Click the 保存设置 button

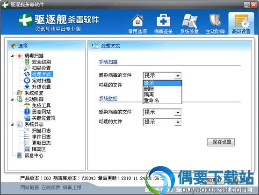(x=221, y=142)
